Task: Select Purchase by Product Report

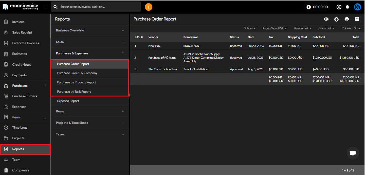Action: coord(77,82)
